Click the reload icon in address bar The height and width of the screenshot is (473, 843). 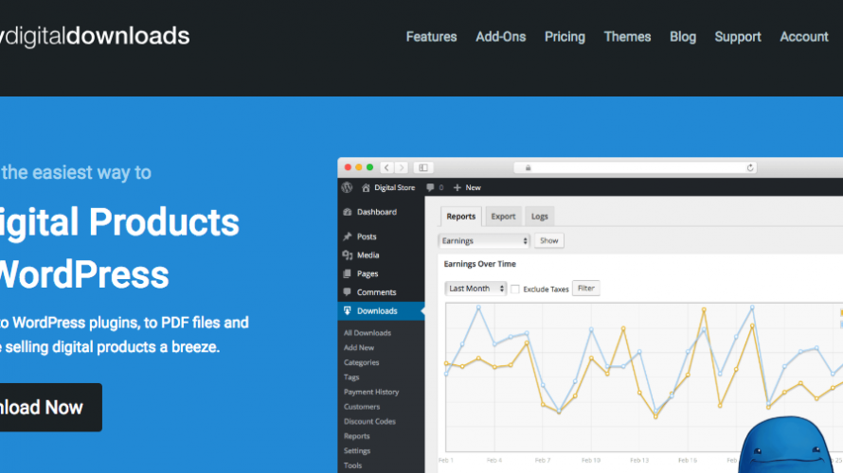coord(750,168)
